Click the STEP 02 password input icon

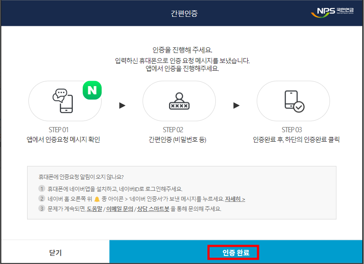tap(179, 101)
